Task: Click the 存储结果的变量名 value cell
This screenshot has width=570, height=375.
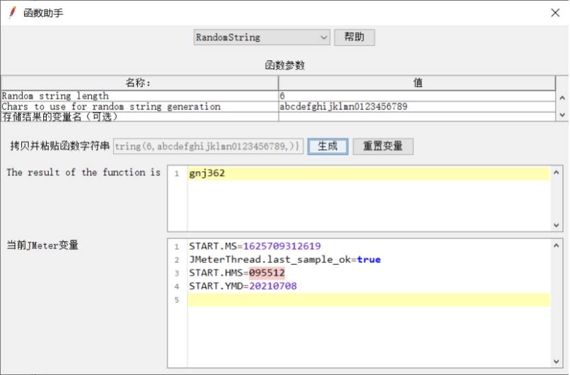Action: [x=417, y=117]
